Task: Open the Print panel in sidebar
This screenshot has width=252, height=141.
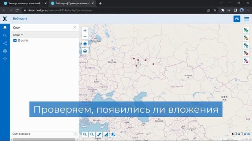Action: pyautogui.click(x=5, y=51)
